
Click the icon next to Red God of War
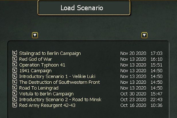[x=15, y=59]
